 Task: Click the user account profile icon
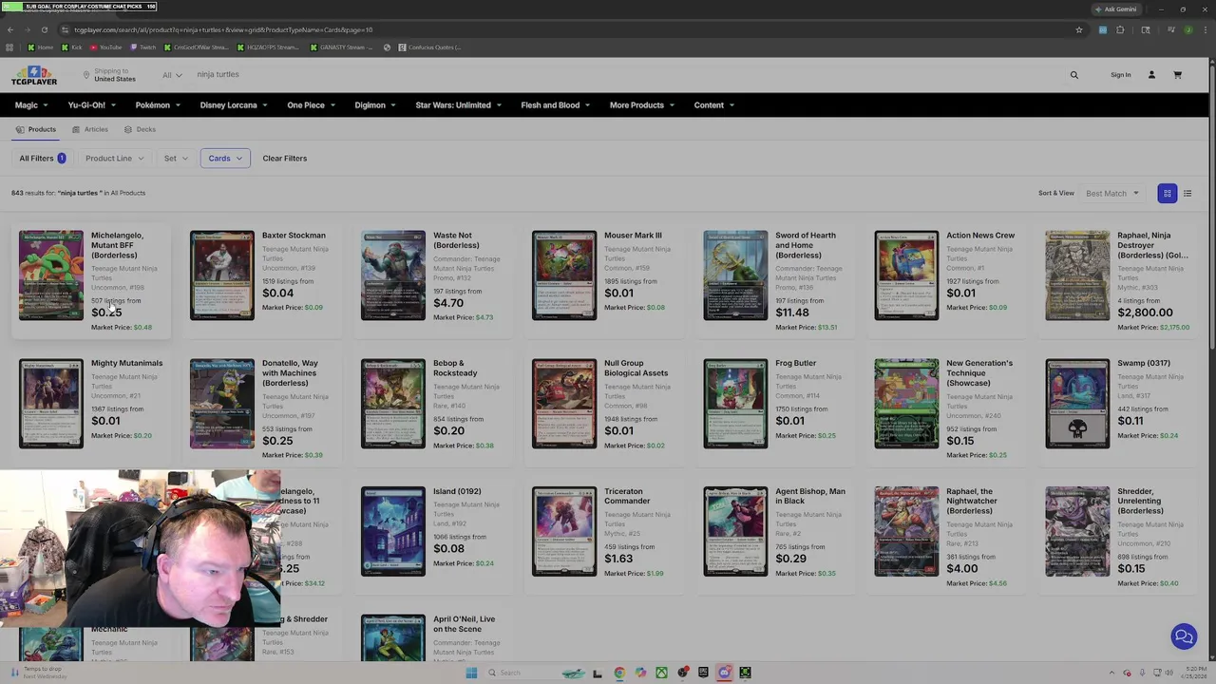[x=1151, y=75]
